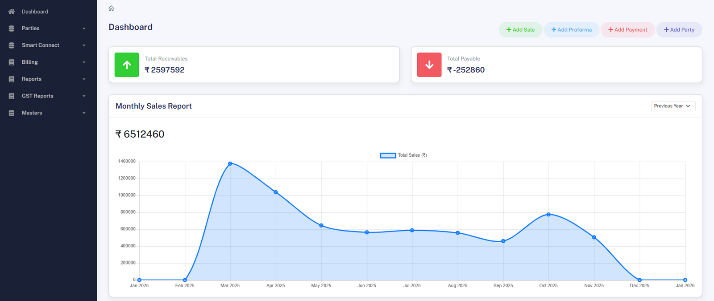Click the total sales amount 6512460
The width and height of the screenshot is (714, 301).
[x=140, y=134]
